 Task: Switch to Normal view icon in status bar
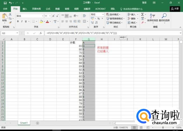click(x=134, y=128)
